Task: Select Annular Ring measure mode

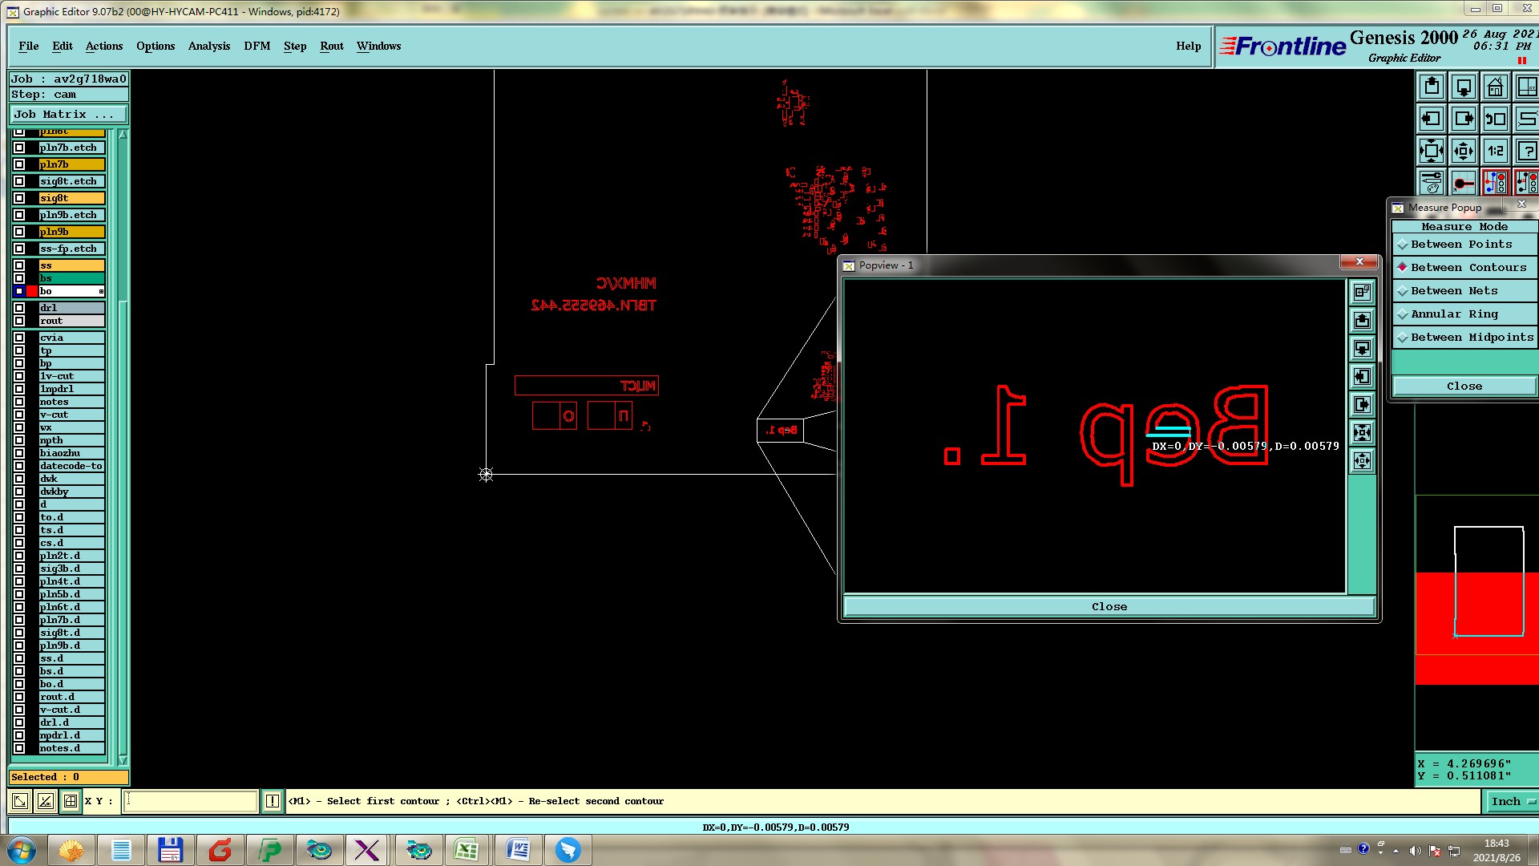Action: [1453, 314]
